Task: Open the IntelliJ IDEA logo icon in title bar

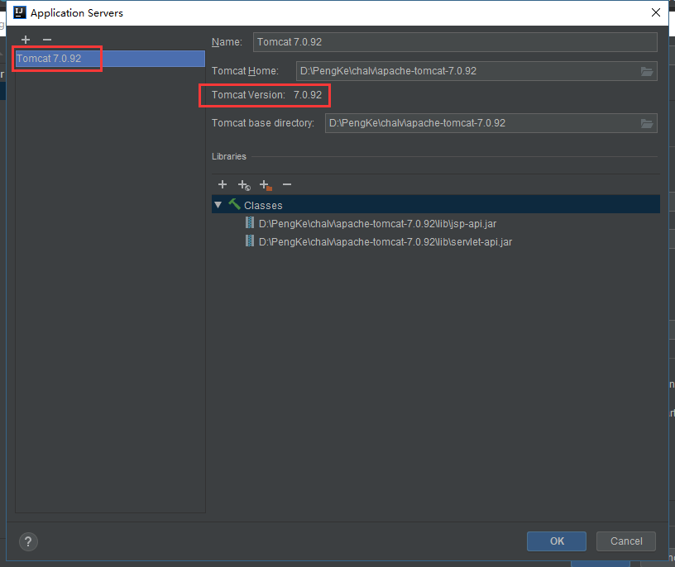Action: coord(19,12)
